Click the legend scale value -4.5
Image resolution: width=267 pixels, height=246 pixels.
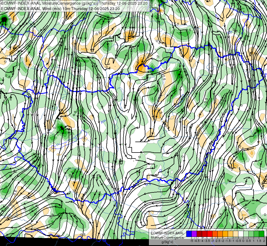coord(197,241)
